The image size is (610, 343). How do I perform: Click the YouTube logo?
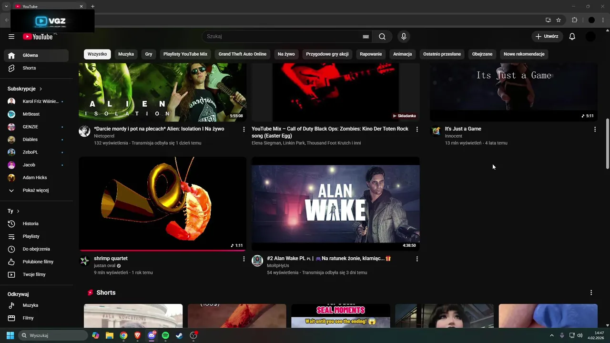(38, 37)
